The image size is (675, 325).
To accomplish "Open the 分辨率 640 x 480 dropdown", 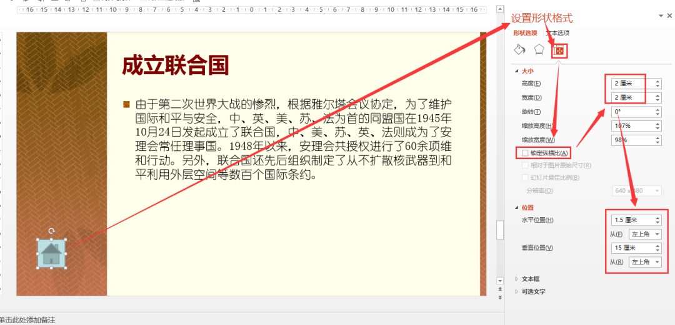I will pyautogui.click(x=637, y=190).
